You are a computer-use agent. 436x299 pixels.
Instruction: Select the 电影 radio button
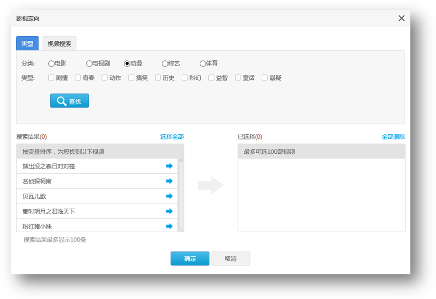coord(51,64)
